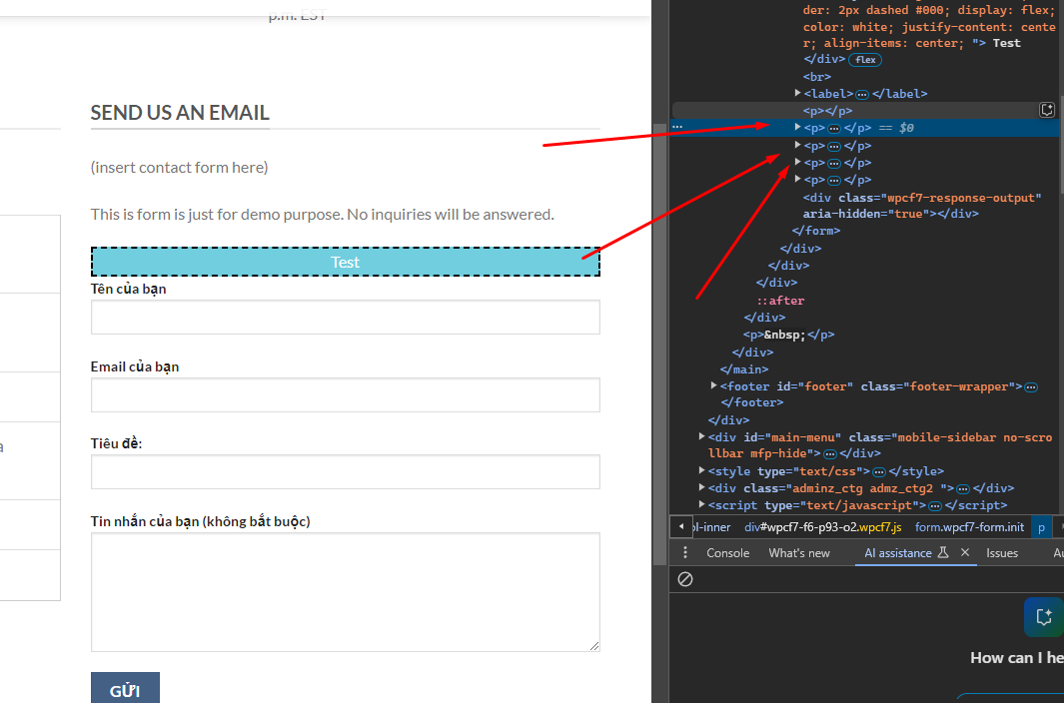The image size is (1064, 703).
Task: Toggle the flex badge overlay
Action: 865,60
